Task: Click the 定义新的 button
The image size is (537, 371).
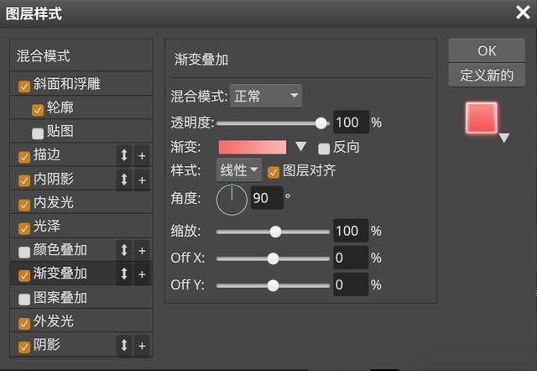Action: [x=487, y=75]
